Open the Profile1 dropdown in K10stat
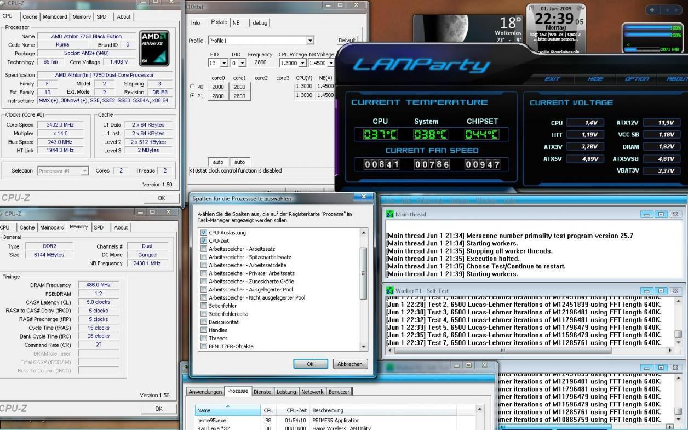 point(311,41)
